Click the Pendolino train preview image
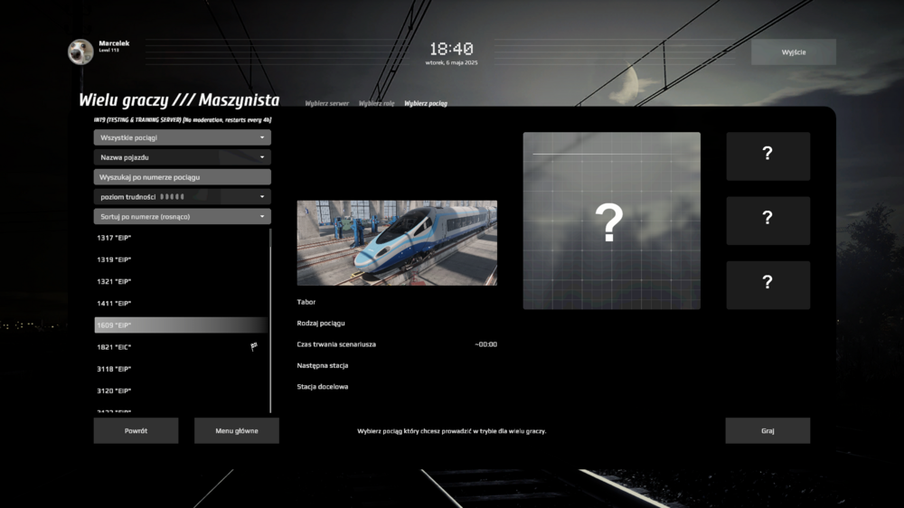This screenshot has width=904, height=508. [397, 243]
